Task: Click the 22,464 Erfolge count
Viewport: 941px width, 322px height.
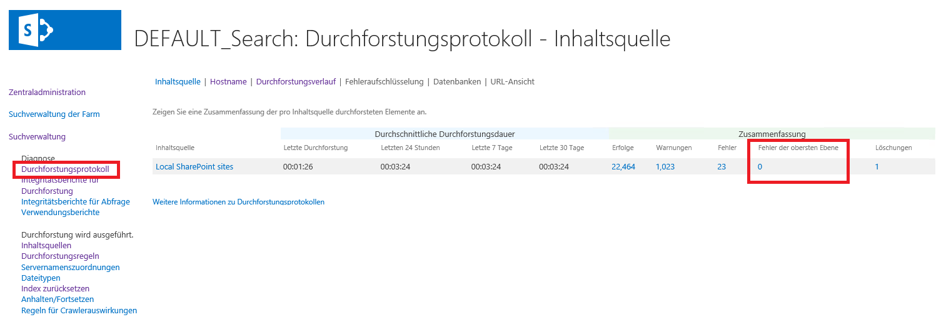Action: [x=623, y=167]
